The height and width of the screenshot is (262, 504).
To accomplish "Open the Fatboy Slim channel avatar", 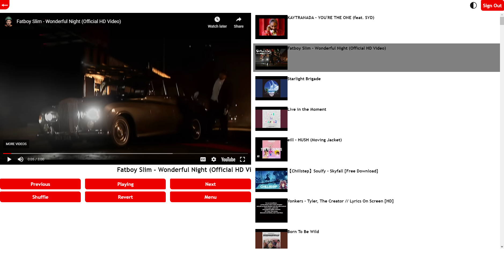I will click(9, 21).
